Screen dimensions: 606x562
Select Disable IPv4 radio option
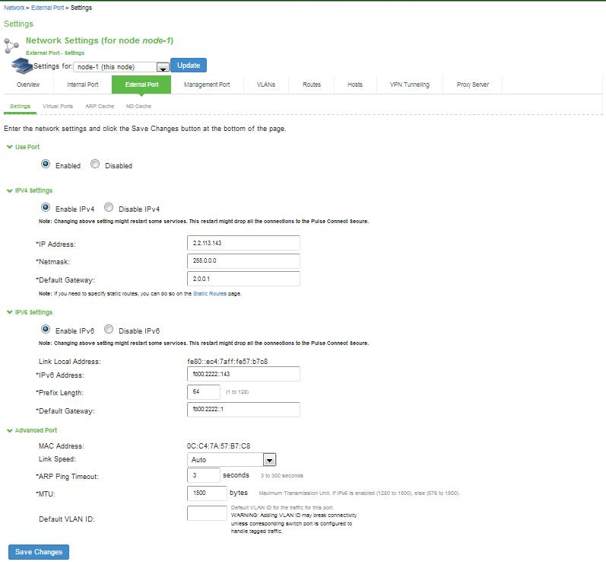[x=108, y=208]
